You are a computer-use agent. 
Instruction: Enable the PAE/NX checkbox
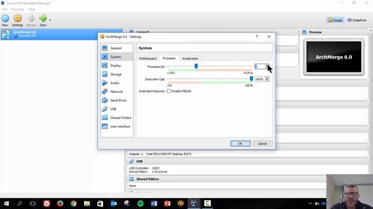tap(168, 91)
